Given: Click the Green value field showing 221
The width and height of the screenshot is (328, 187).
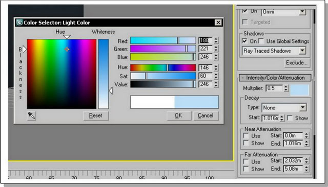Looking at the screenshot, I should (x=206, y=49).
